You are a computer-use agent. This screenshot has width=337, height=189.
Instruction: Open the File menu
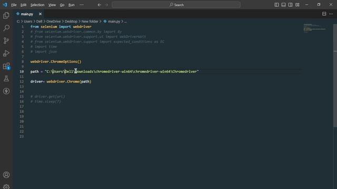(x=14, y=5)
